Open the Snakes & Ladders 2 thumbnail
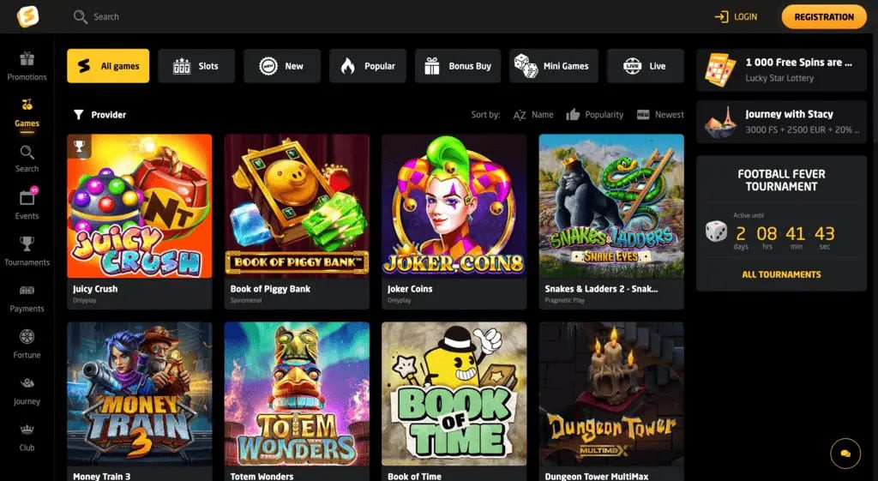Viewport: 878px width, 481px height. click(x=611, y=206)
